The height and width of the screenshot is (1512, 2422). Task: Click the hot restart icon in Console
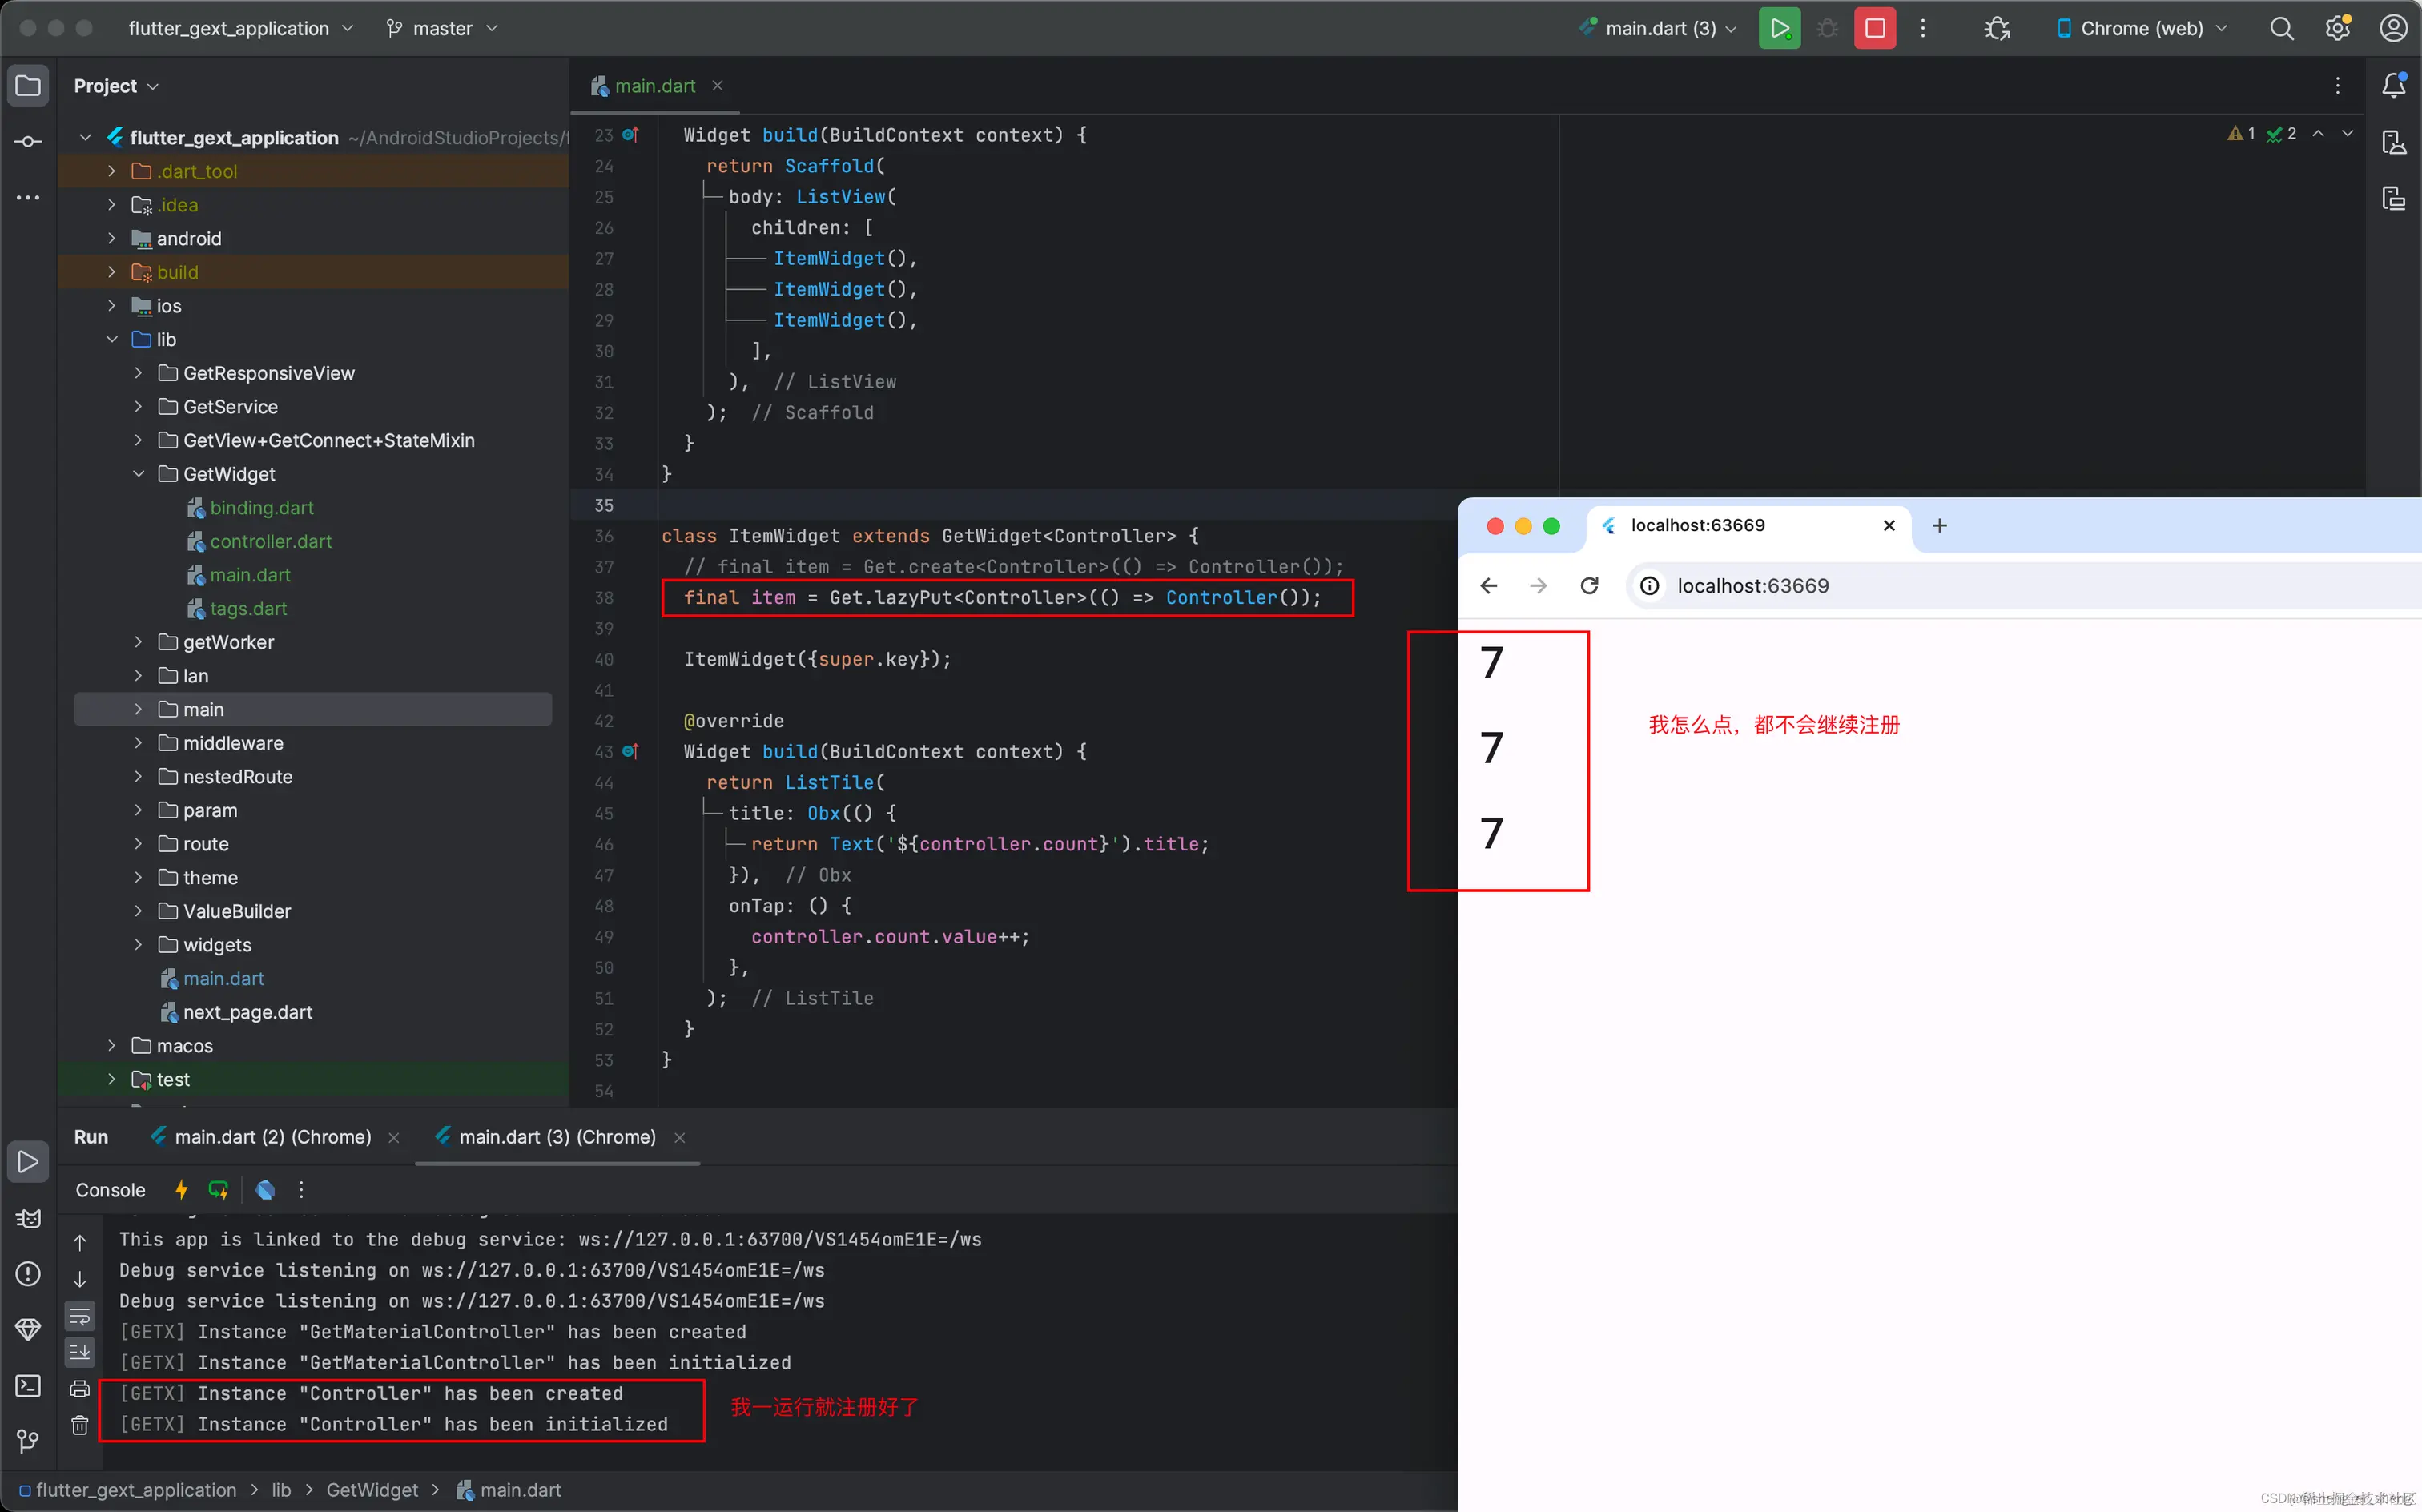[x=218, y=1190]
